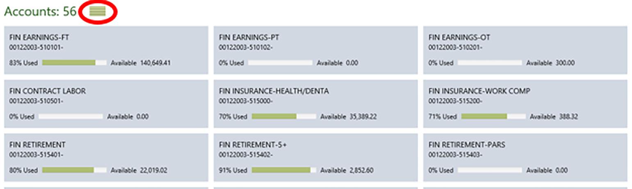Click the Available 35,389.22 amount

(x=348, y=117)
